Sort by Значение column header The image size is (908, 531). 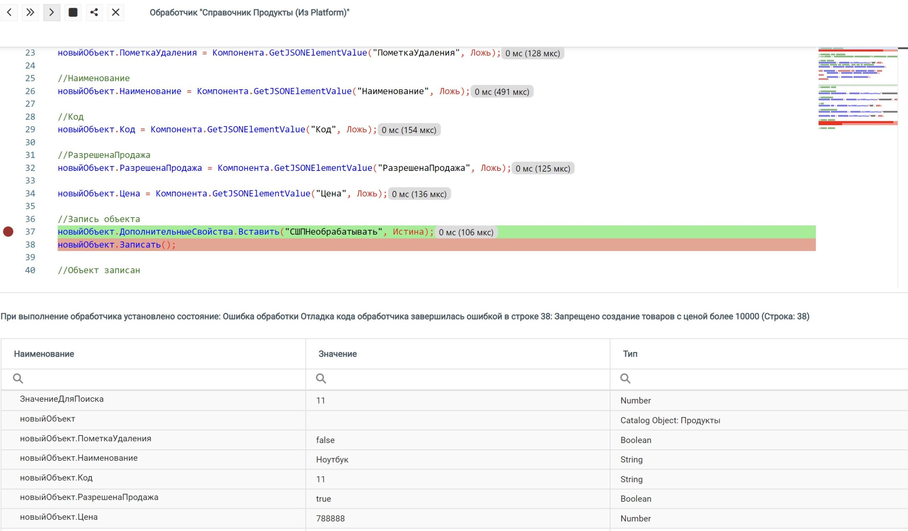pyautogui.click(x=338, y=354)
